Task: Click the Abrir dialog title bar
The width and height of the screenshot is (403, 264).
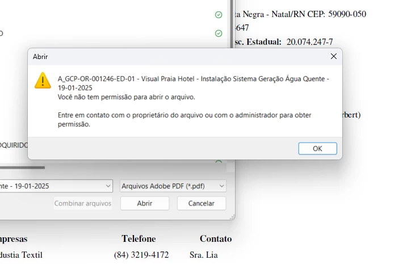Action: [180, 57]
